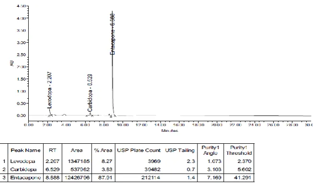Click the 'AU' y-axis title
313x185 pixels.
tap(12, 63)
